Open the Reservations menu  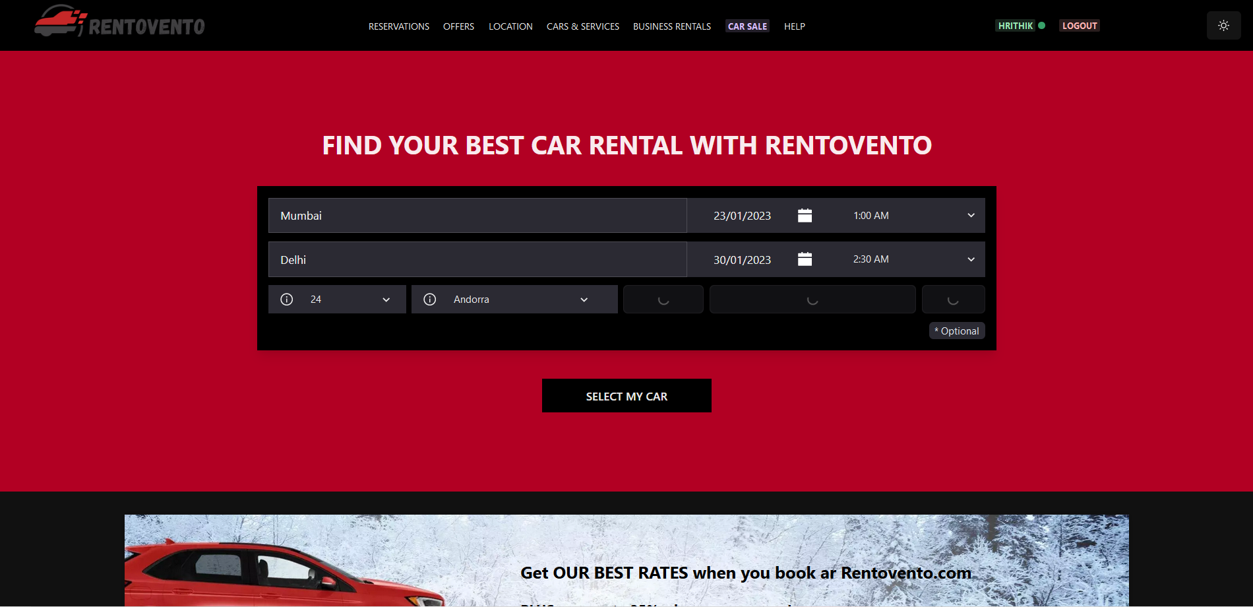(398, 26)
